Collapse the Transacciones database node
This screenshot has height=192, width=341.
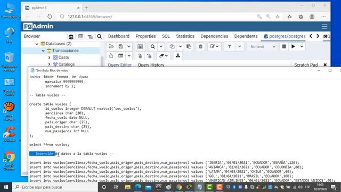click(43, 51)
